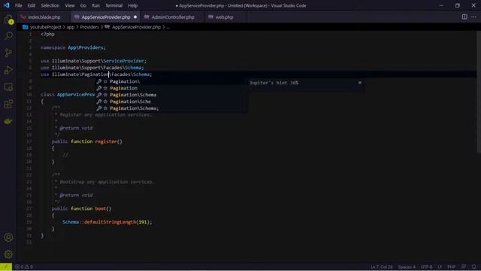Click the Providers breadcrumb segment
The width and height of the screenshot is (481, 271).
pyautogui.click(x=89, y=27)
